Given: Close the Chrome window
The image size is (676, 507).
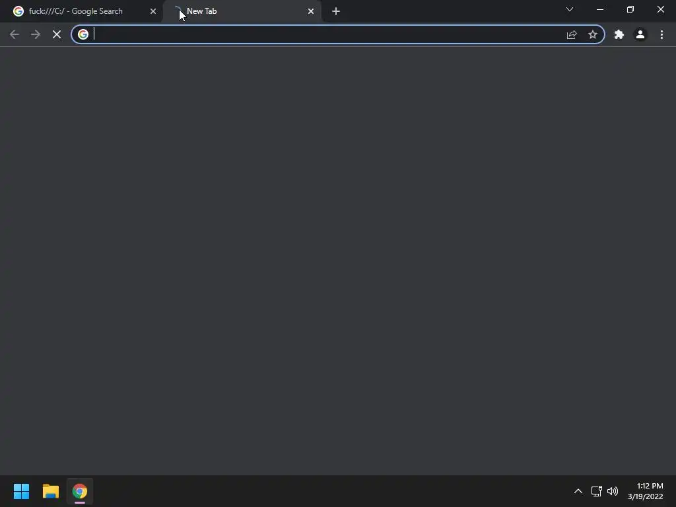Looking at the screenshot, I should pyautogui.click(x=660, y=9).
